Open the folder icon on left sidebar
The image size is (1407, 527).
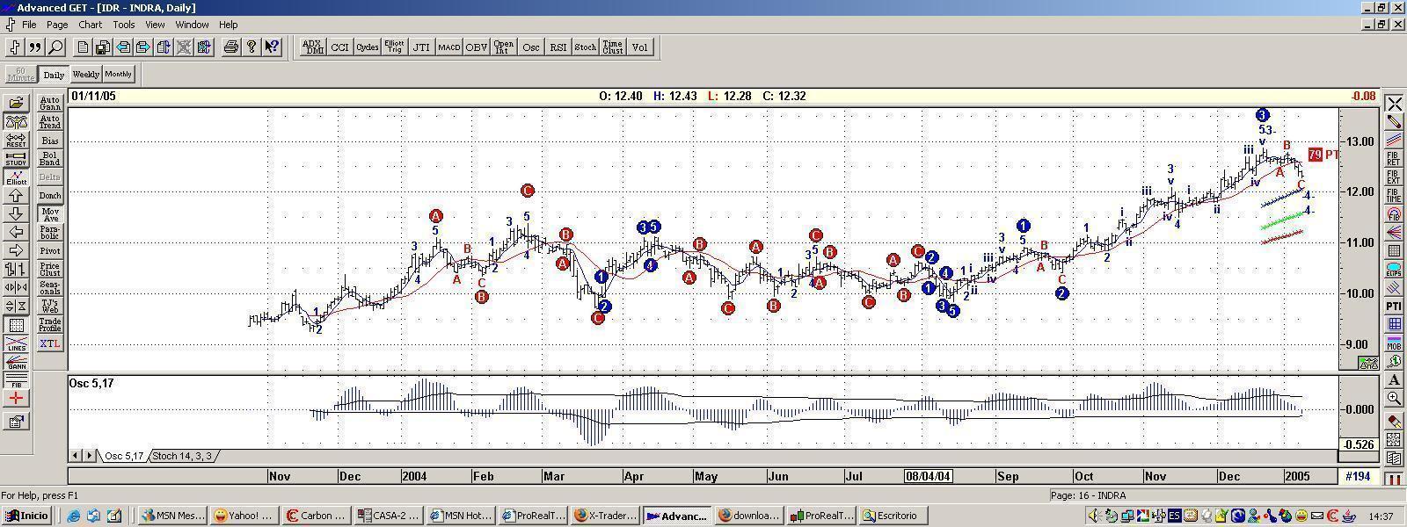16,103
